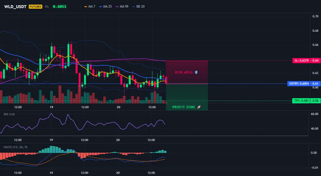Click the PROFIT ZONE label
The height and width of the screenshot is (176, 321).
(184, 107)
